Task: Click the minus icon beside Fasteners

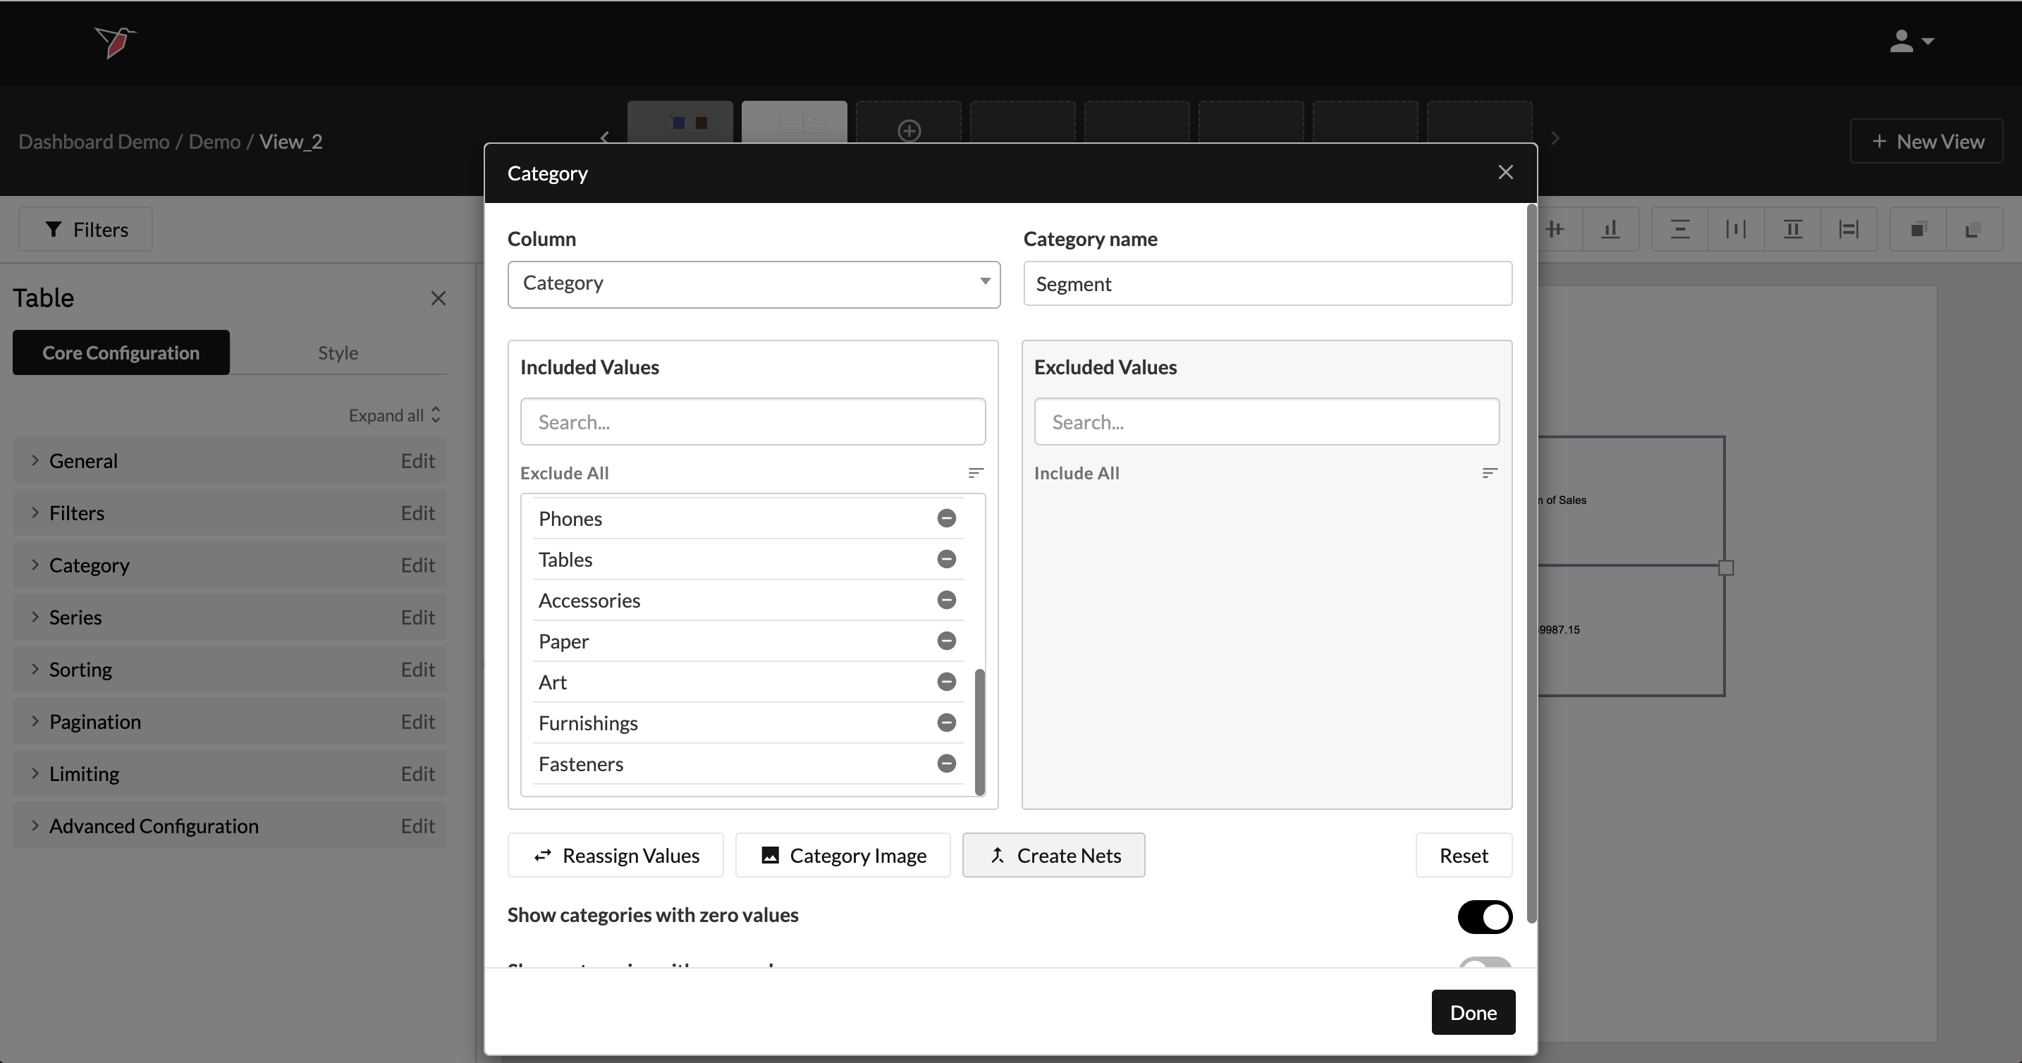Action: coord(946,763)
